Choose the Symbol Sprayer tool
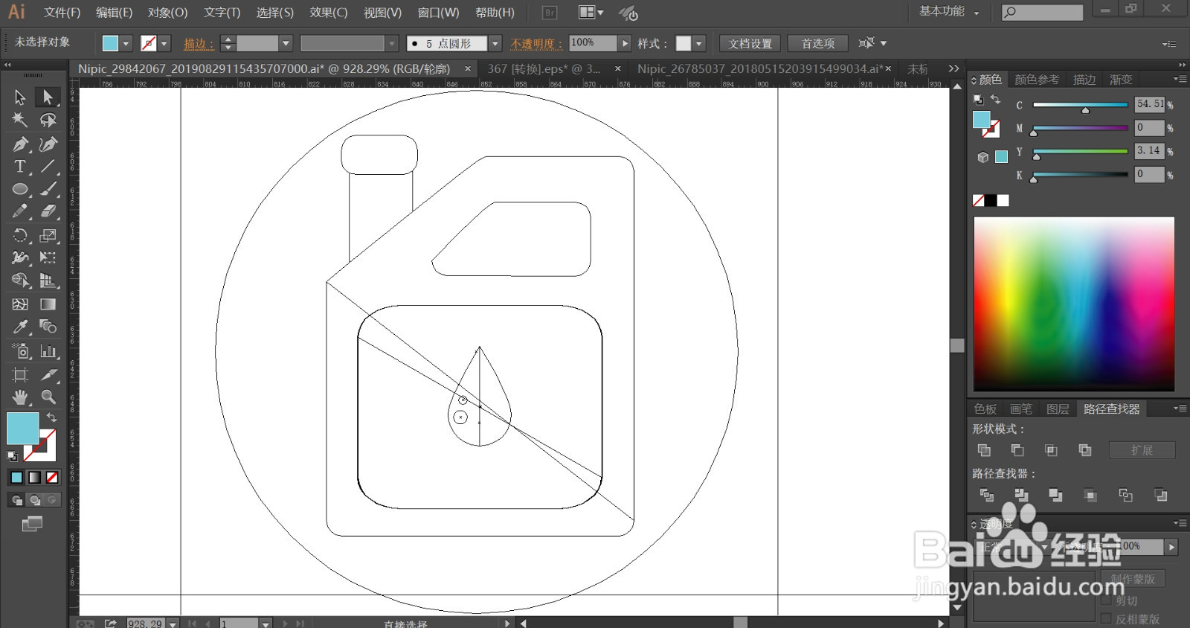Viewport: 1190px width, 628px height. pos(20,350)
